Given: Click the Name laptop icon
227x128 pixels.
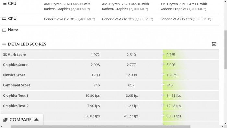Looking at the screenshot, I should (x=4, y=30).
